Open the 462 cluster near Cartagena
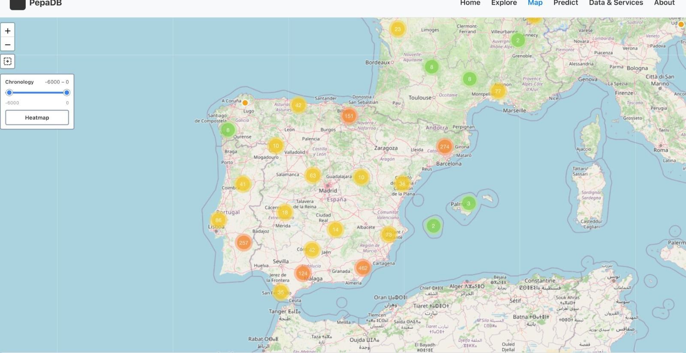 point(363,268)
